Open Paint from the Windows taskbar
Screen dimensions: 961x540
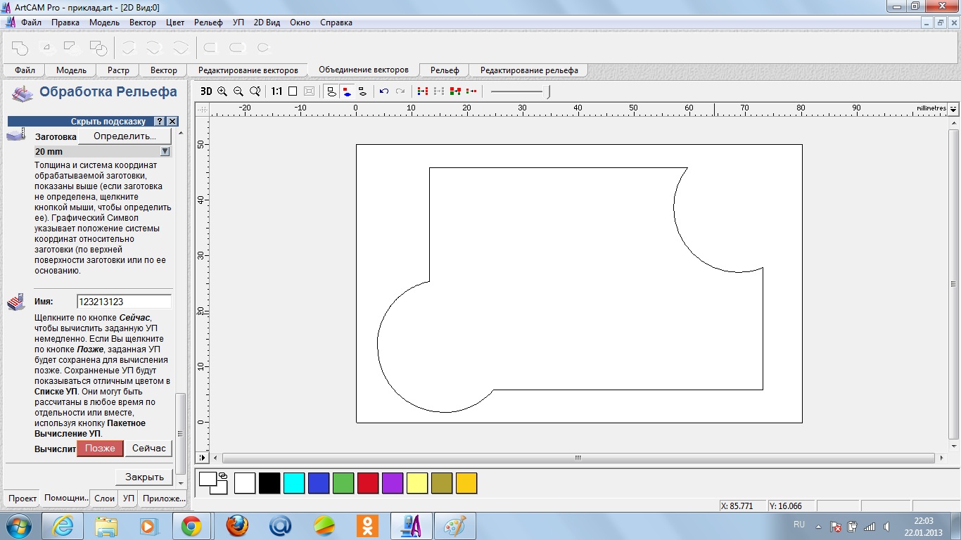click(x=454, y=525)
